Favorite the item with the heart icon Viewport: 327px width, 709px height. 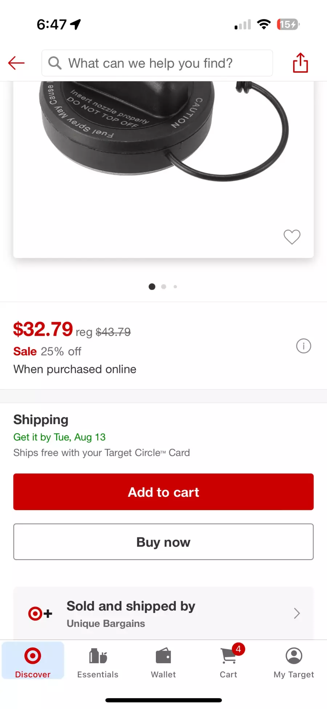tap(292, 237)
